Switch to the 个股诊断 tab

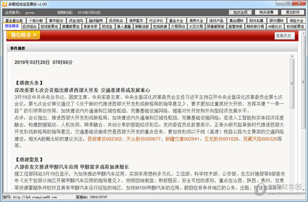(x=36, y=21)
